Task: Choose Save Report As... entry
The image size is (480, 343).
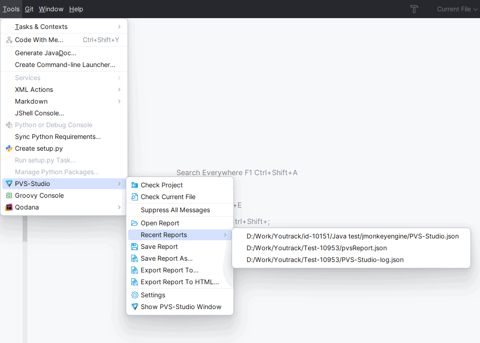Action: pyautogui.click(x=166, y=258)
